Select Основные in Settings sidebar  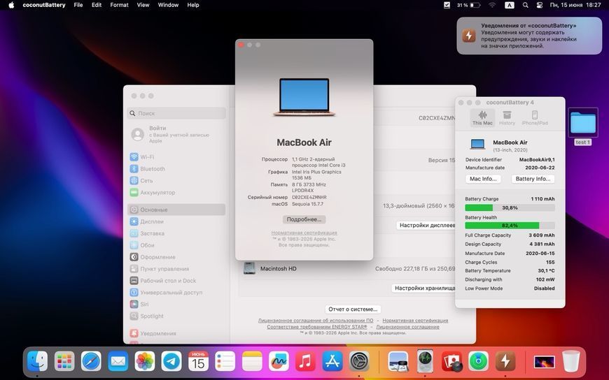176,210
